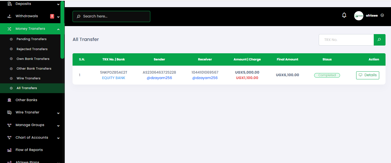Expand the Manage Groups chevron
391x163 pixels.
click(x=58, y=126)
